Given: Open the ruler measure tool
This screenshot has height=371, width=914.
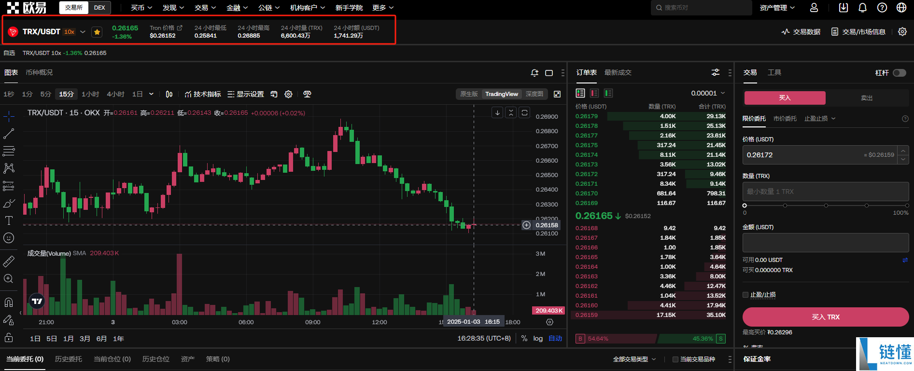Looking at the screenshot, I should 9,261.
